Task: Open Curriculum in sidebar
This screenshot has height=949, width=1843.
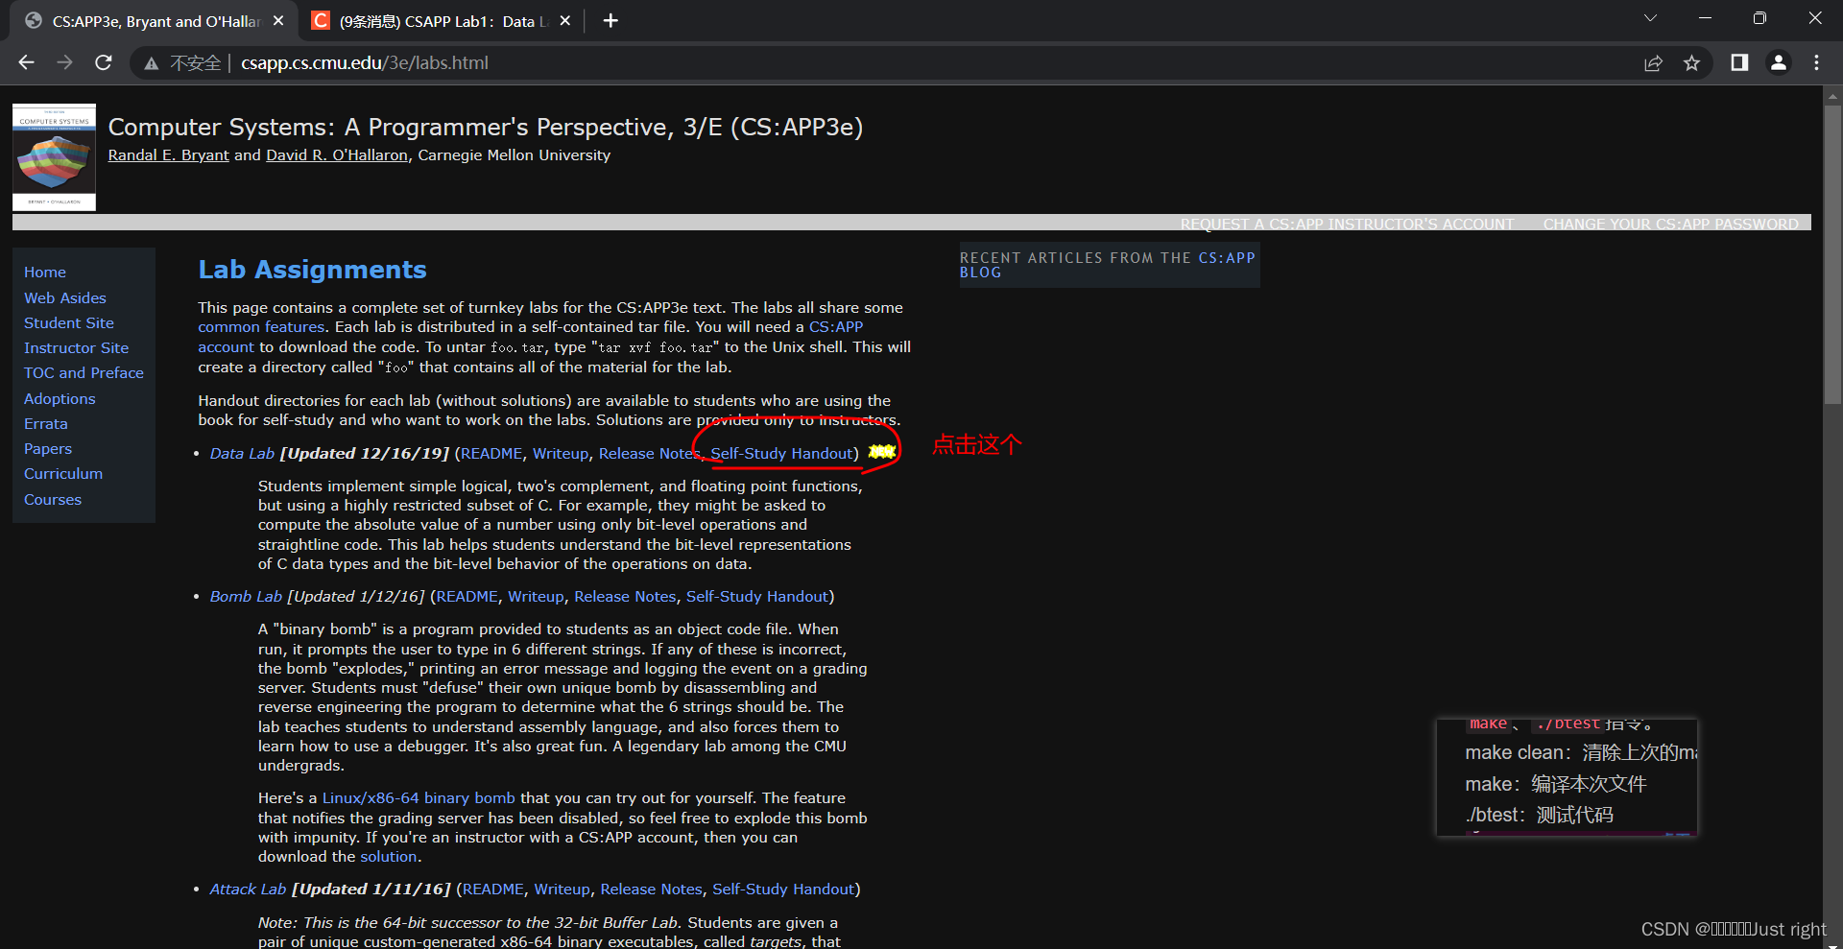Action: pyautogui.click(x=63, y=474)
